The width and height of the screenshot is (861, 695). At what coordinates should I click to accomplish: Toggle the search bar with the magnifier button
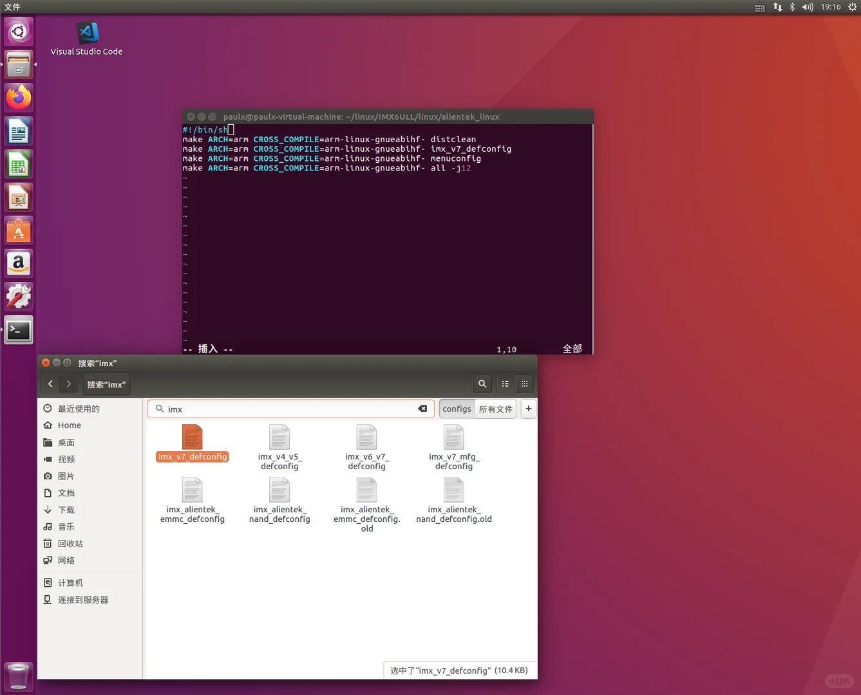pyautogui.click(x=482, y=384)
